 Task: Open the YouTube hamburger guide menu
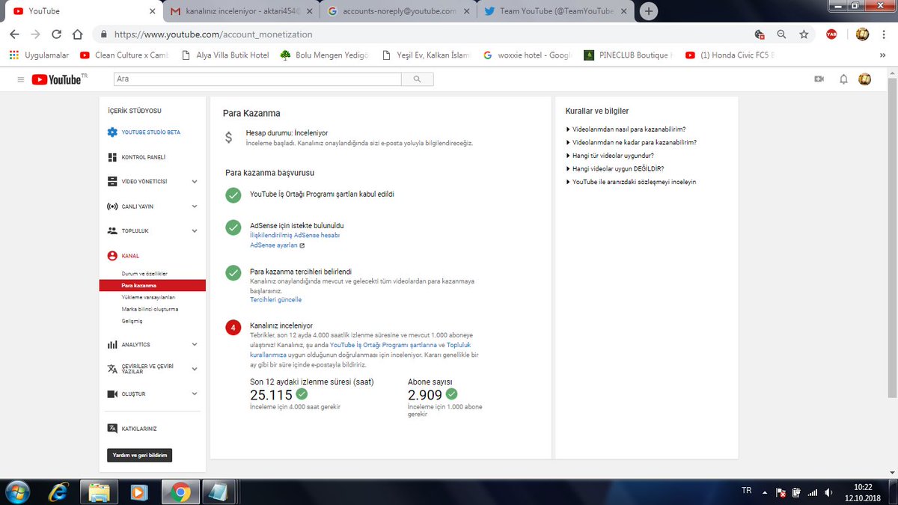(x=20, y=79)
